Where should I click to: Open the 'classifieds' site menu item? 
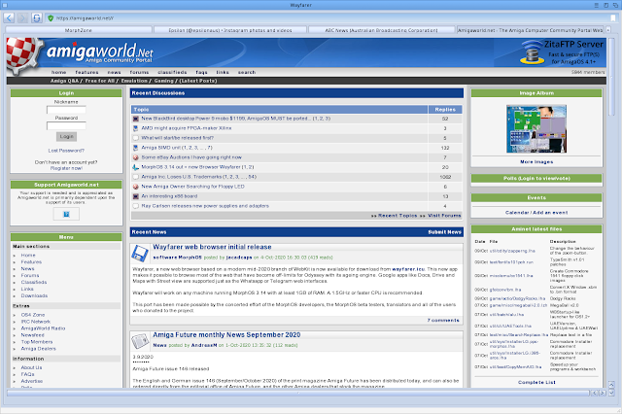coord(172,72)
